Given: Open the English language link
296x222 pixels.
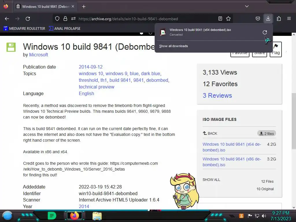Looking at the screenshot, I should click(86, 93).
